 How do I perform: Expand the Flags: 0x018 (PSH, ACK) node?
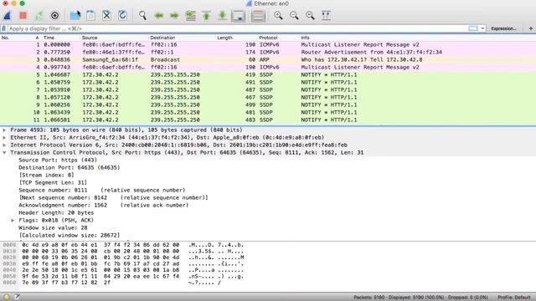click(13, 220)
